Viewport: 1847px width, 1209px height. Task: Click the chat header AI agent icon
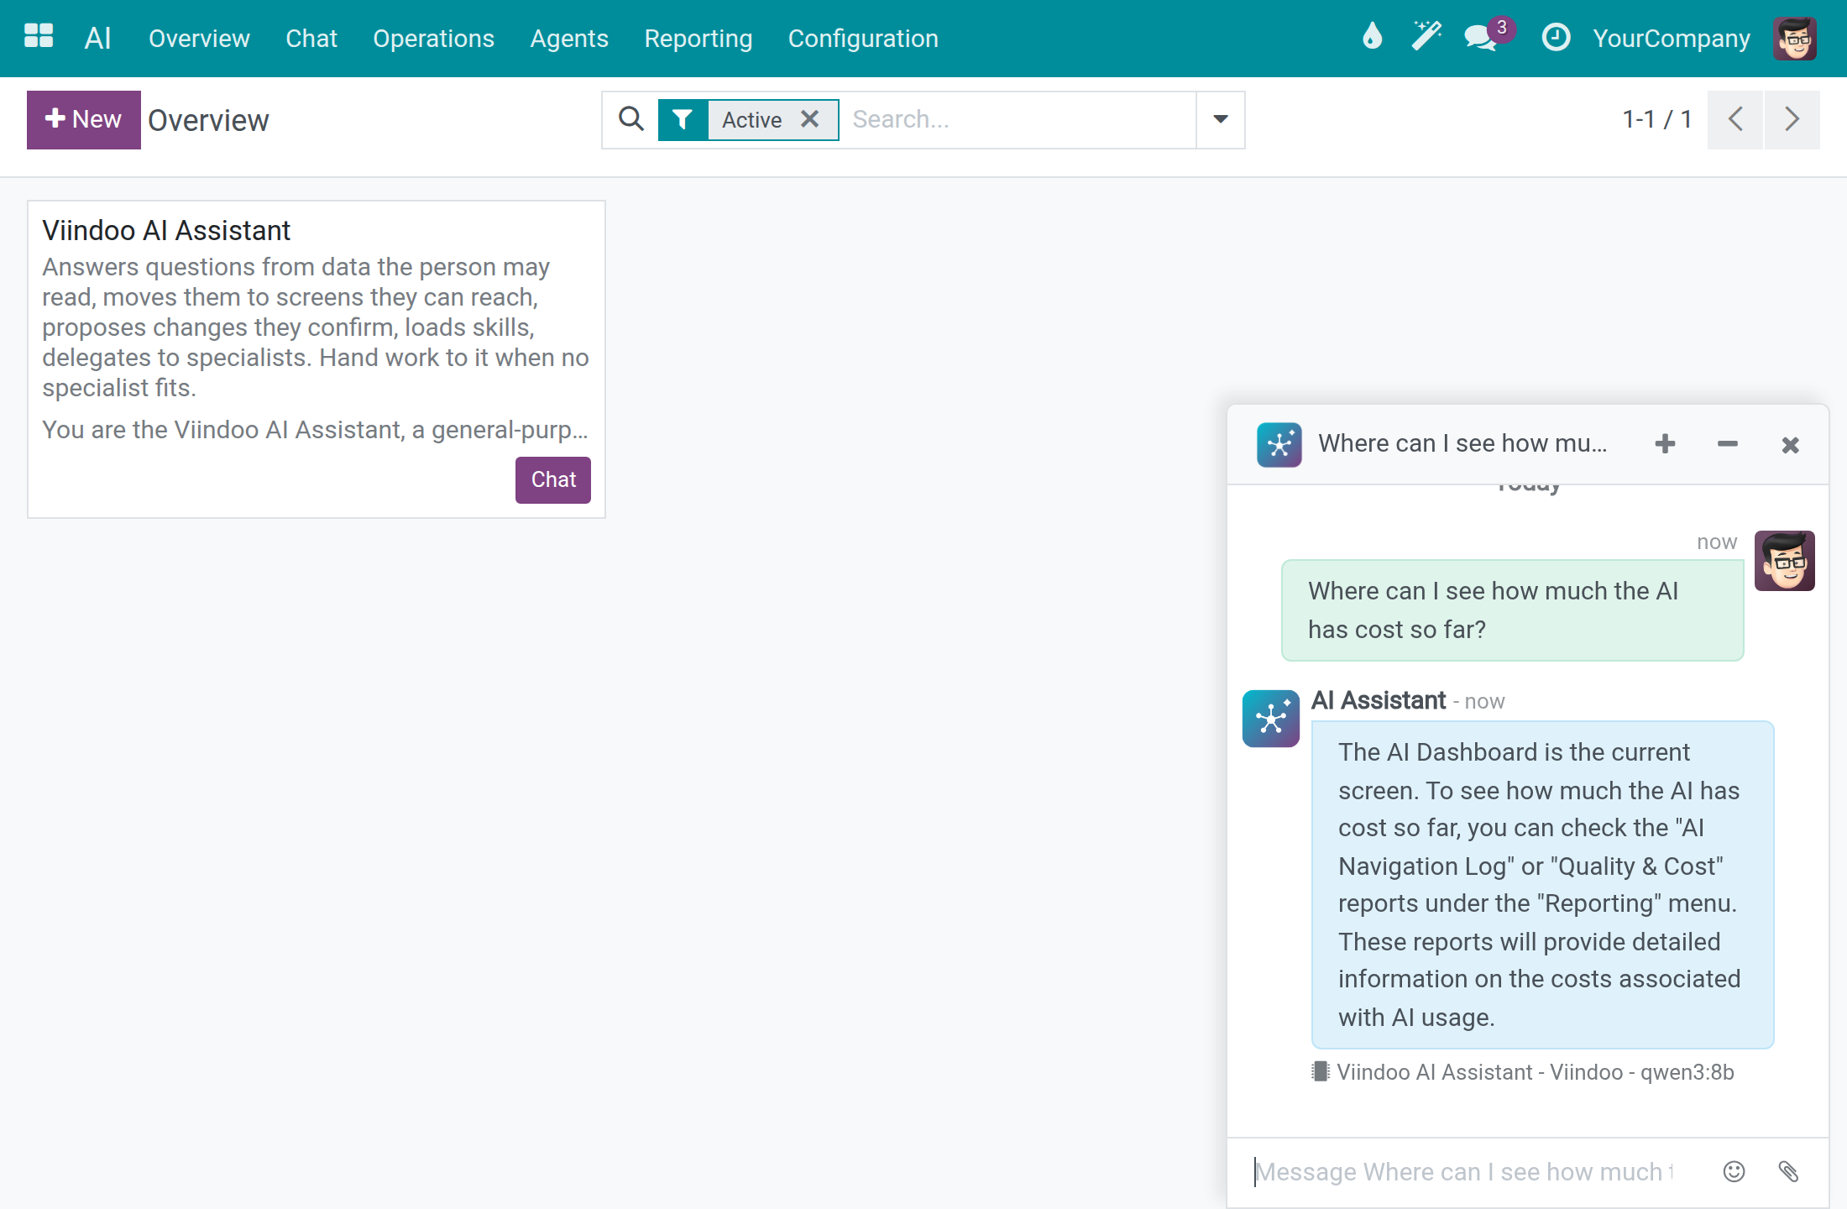(x=1279, y=444)
